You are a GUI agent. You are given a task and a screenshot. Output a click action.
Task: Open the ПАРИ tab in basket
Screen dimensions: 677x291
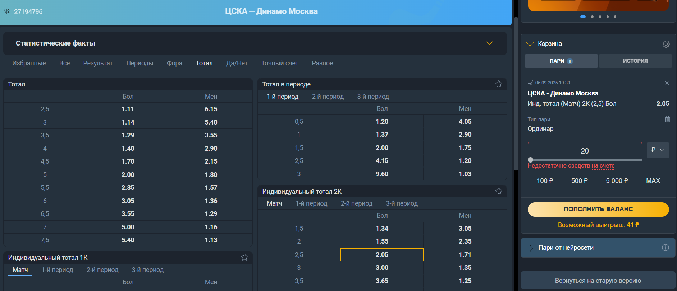click(x=561, y=61)
